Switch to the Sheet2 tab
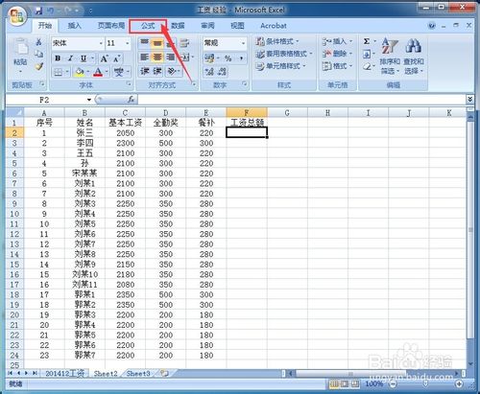The height and width of the screenshot is (394, 480). click(x=106, y=373)
